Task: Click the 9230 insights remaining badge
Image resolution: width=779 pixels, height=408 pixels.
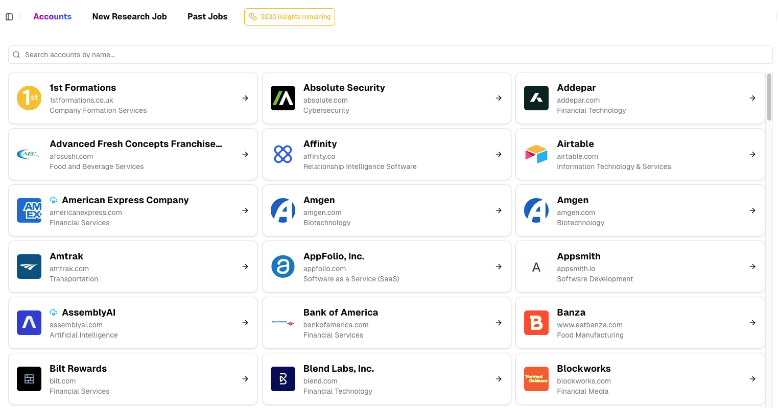Action: [x=290, y=17]
